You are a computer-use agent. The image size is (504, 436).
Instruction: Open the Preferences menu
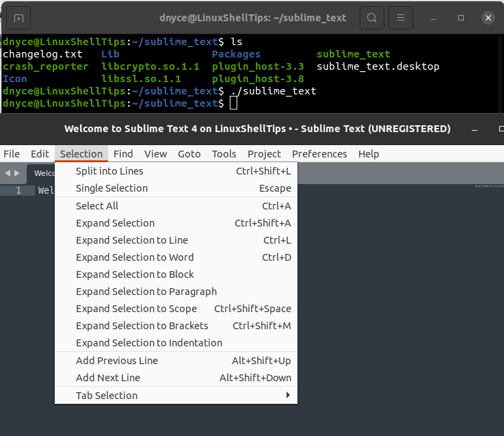point(319,154)
